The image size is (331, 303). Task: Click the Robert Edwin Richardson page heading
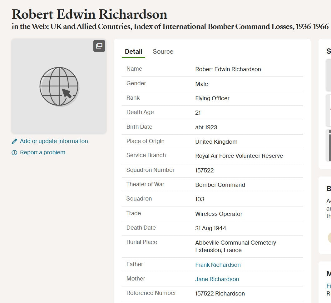point(90,14)
